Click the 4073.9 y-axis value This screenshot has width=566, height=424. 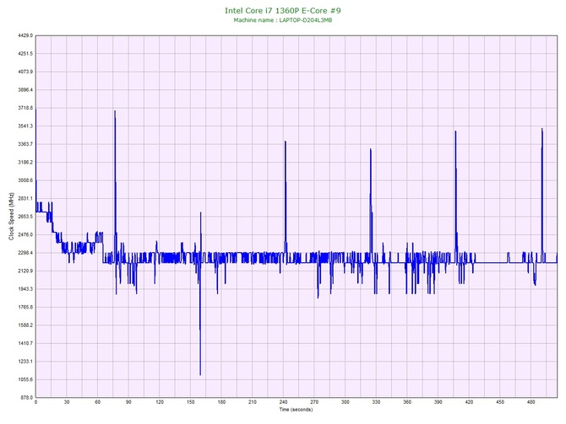tap(25, 72)
